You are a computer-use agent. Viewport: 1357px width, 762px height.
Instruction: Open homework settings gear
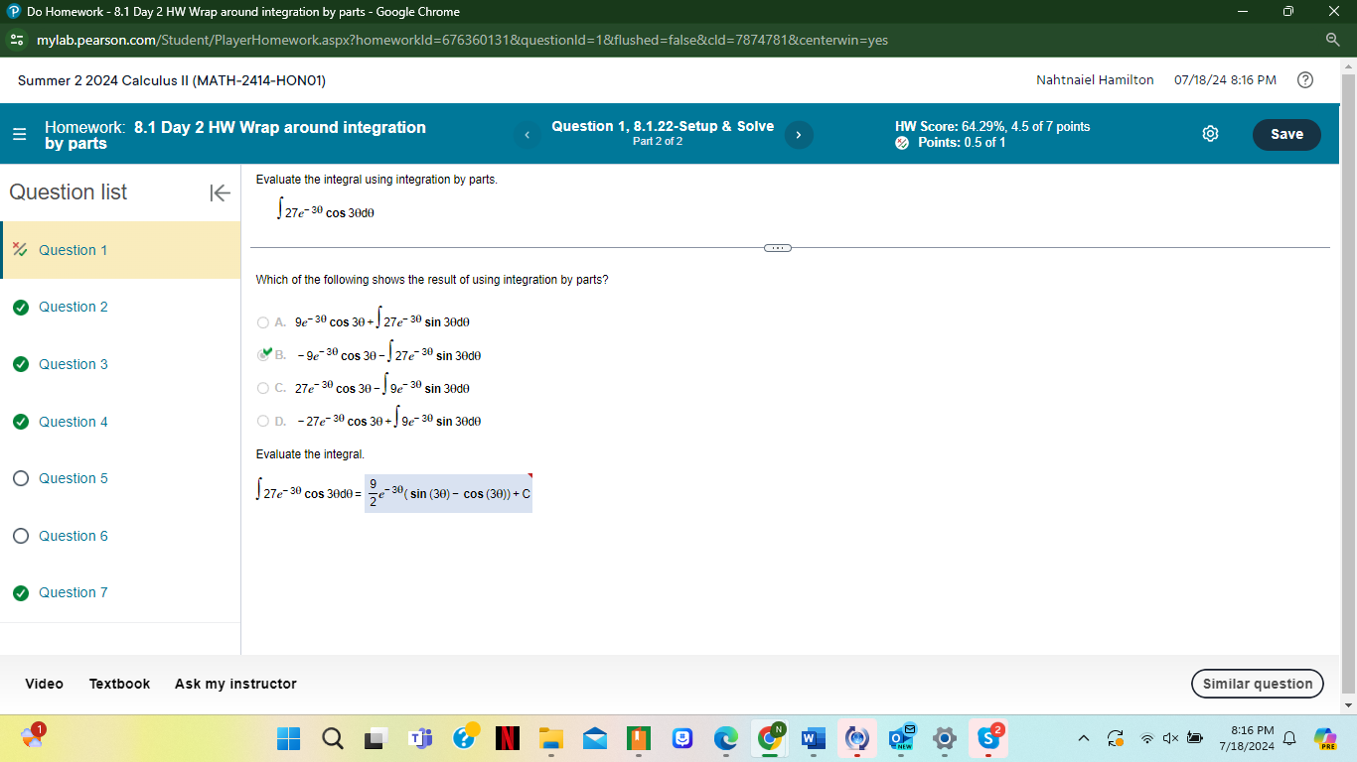pos(1210,134)
